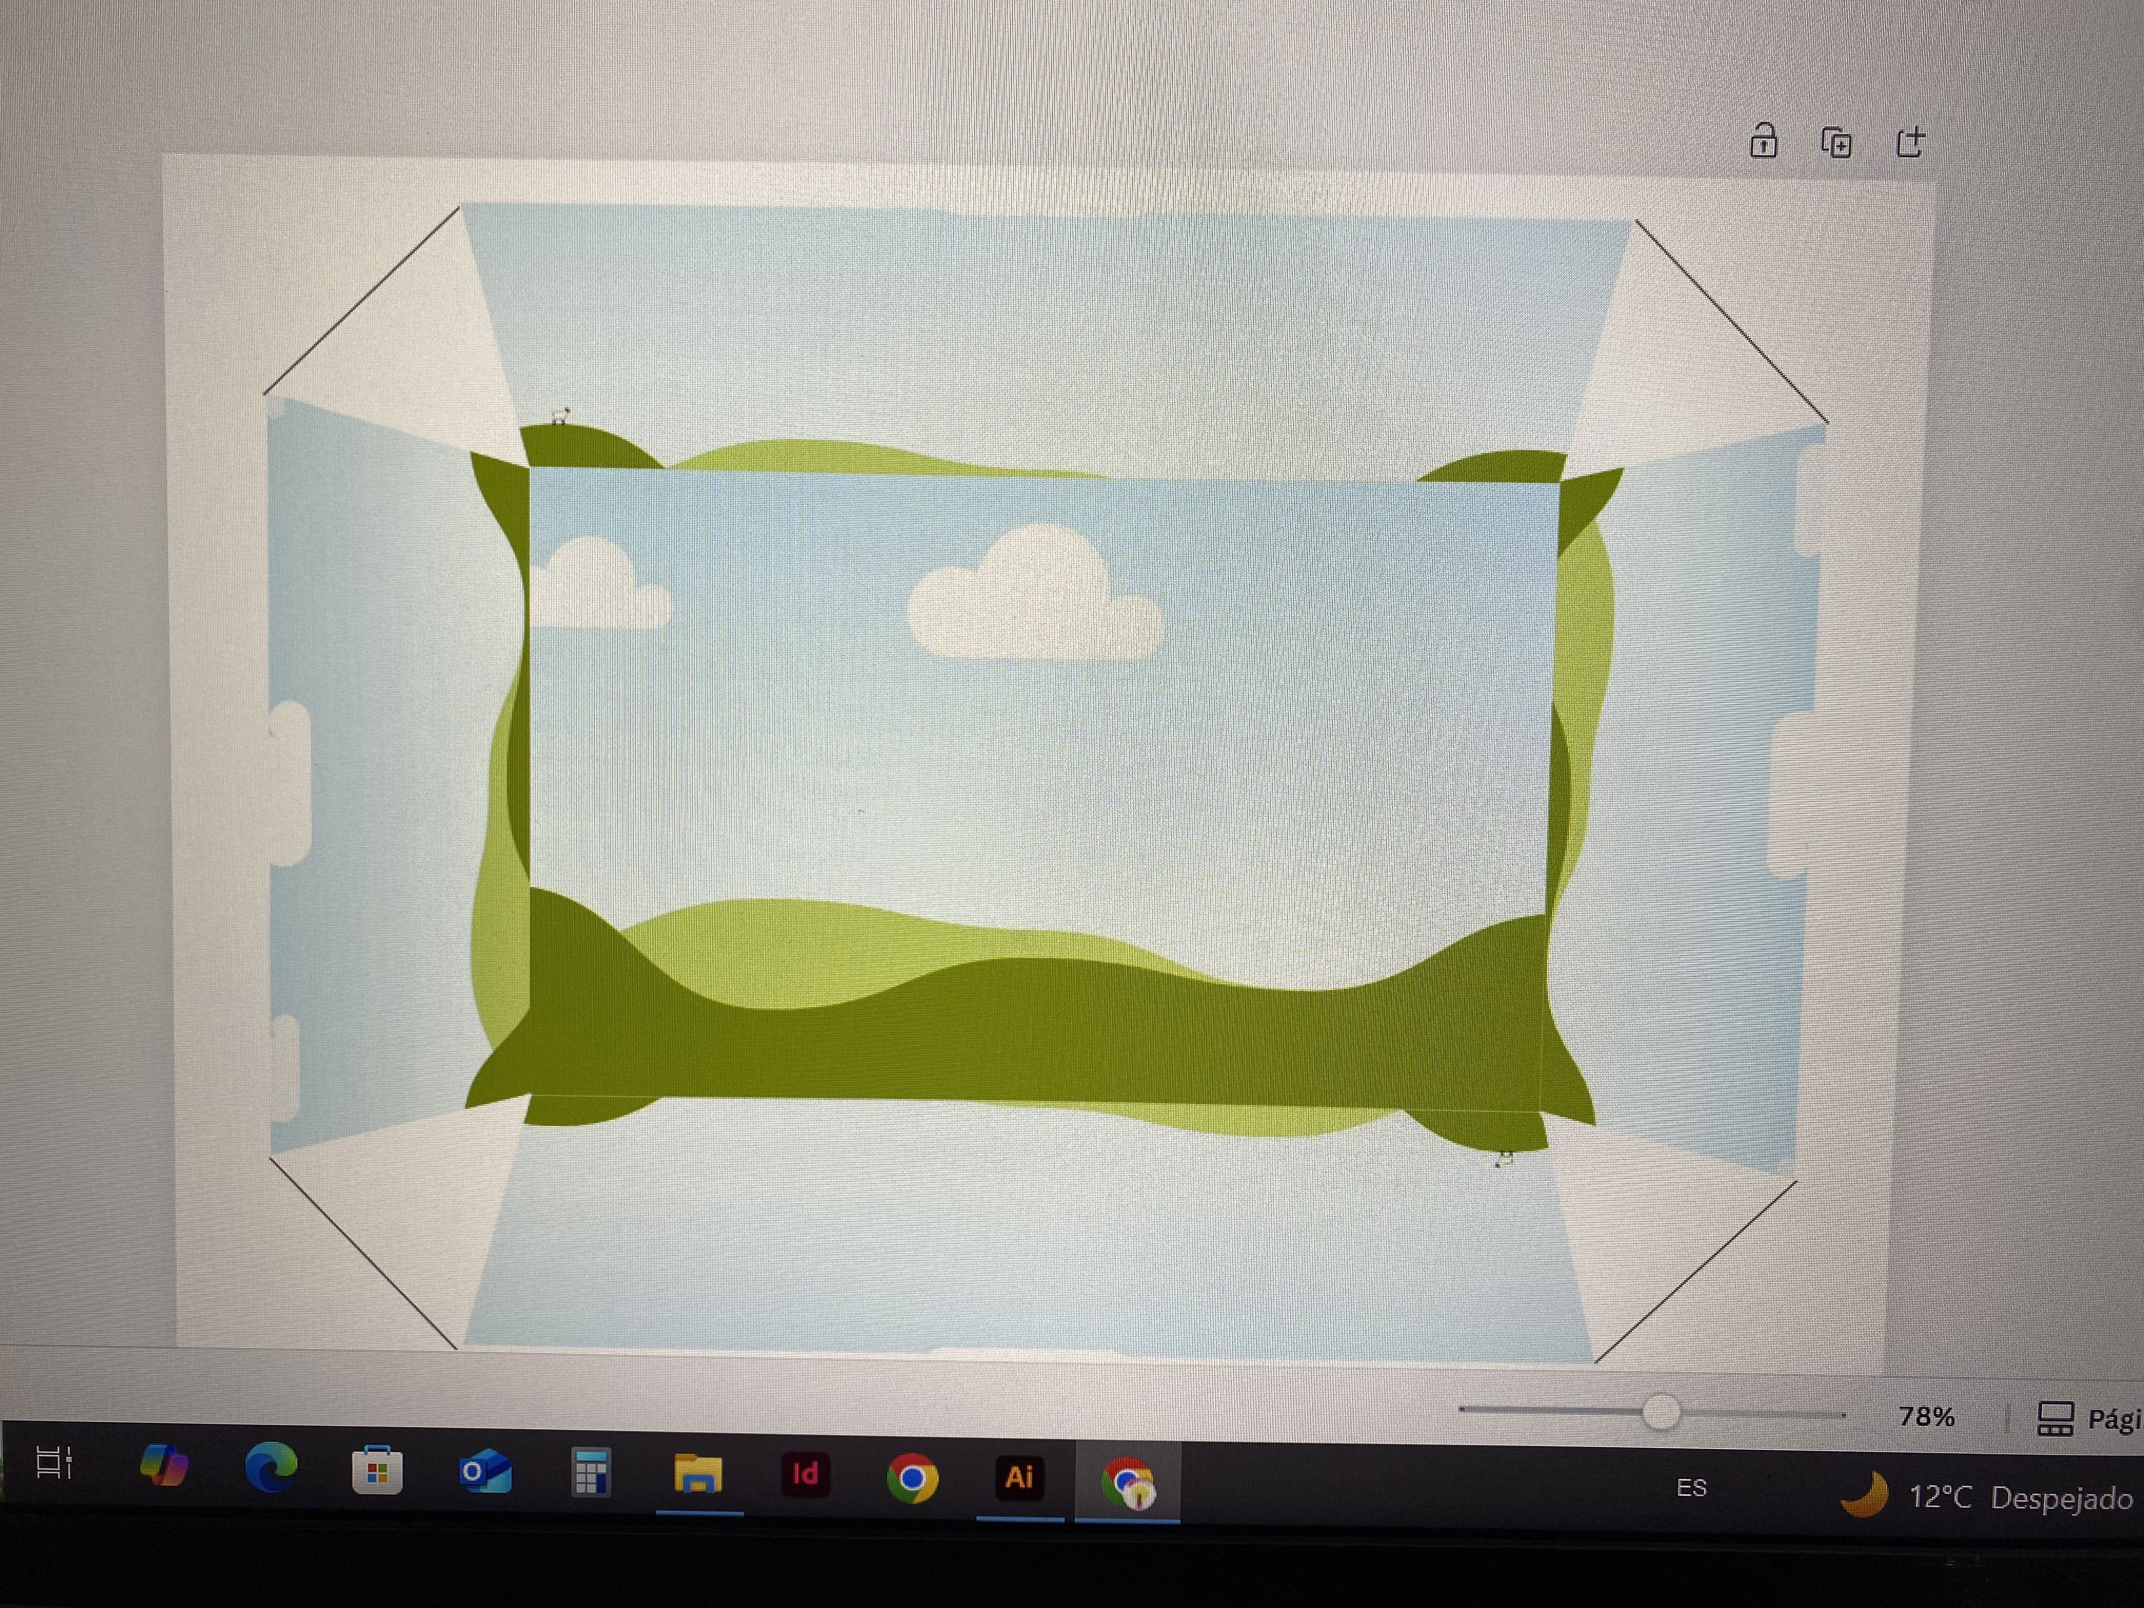Select the large white cloud on the canvas
2144x1608 pixels.
[x=1035, y=592]
